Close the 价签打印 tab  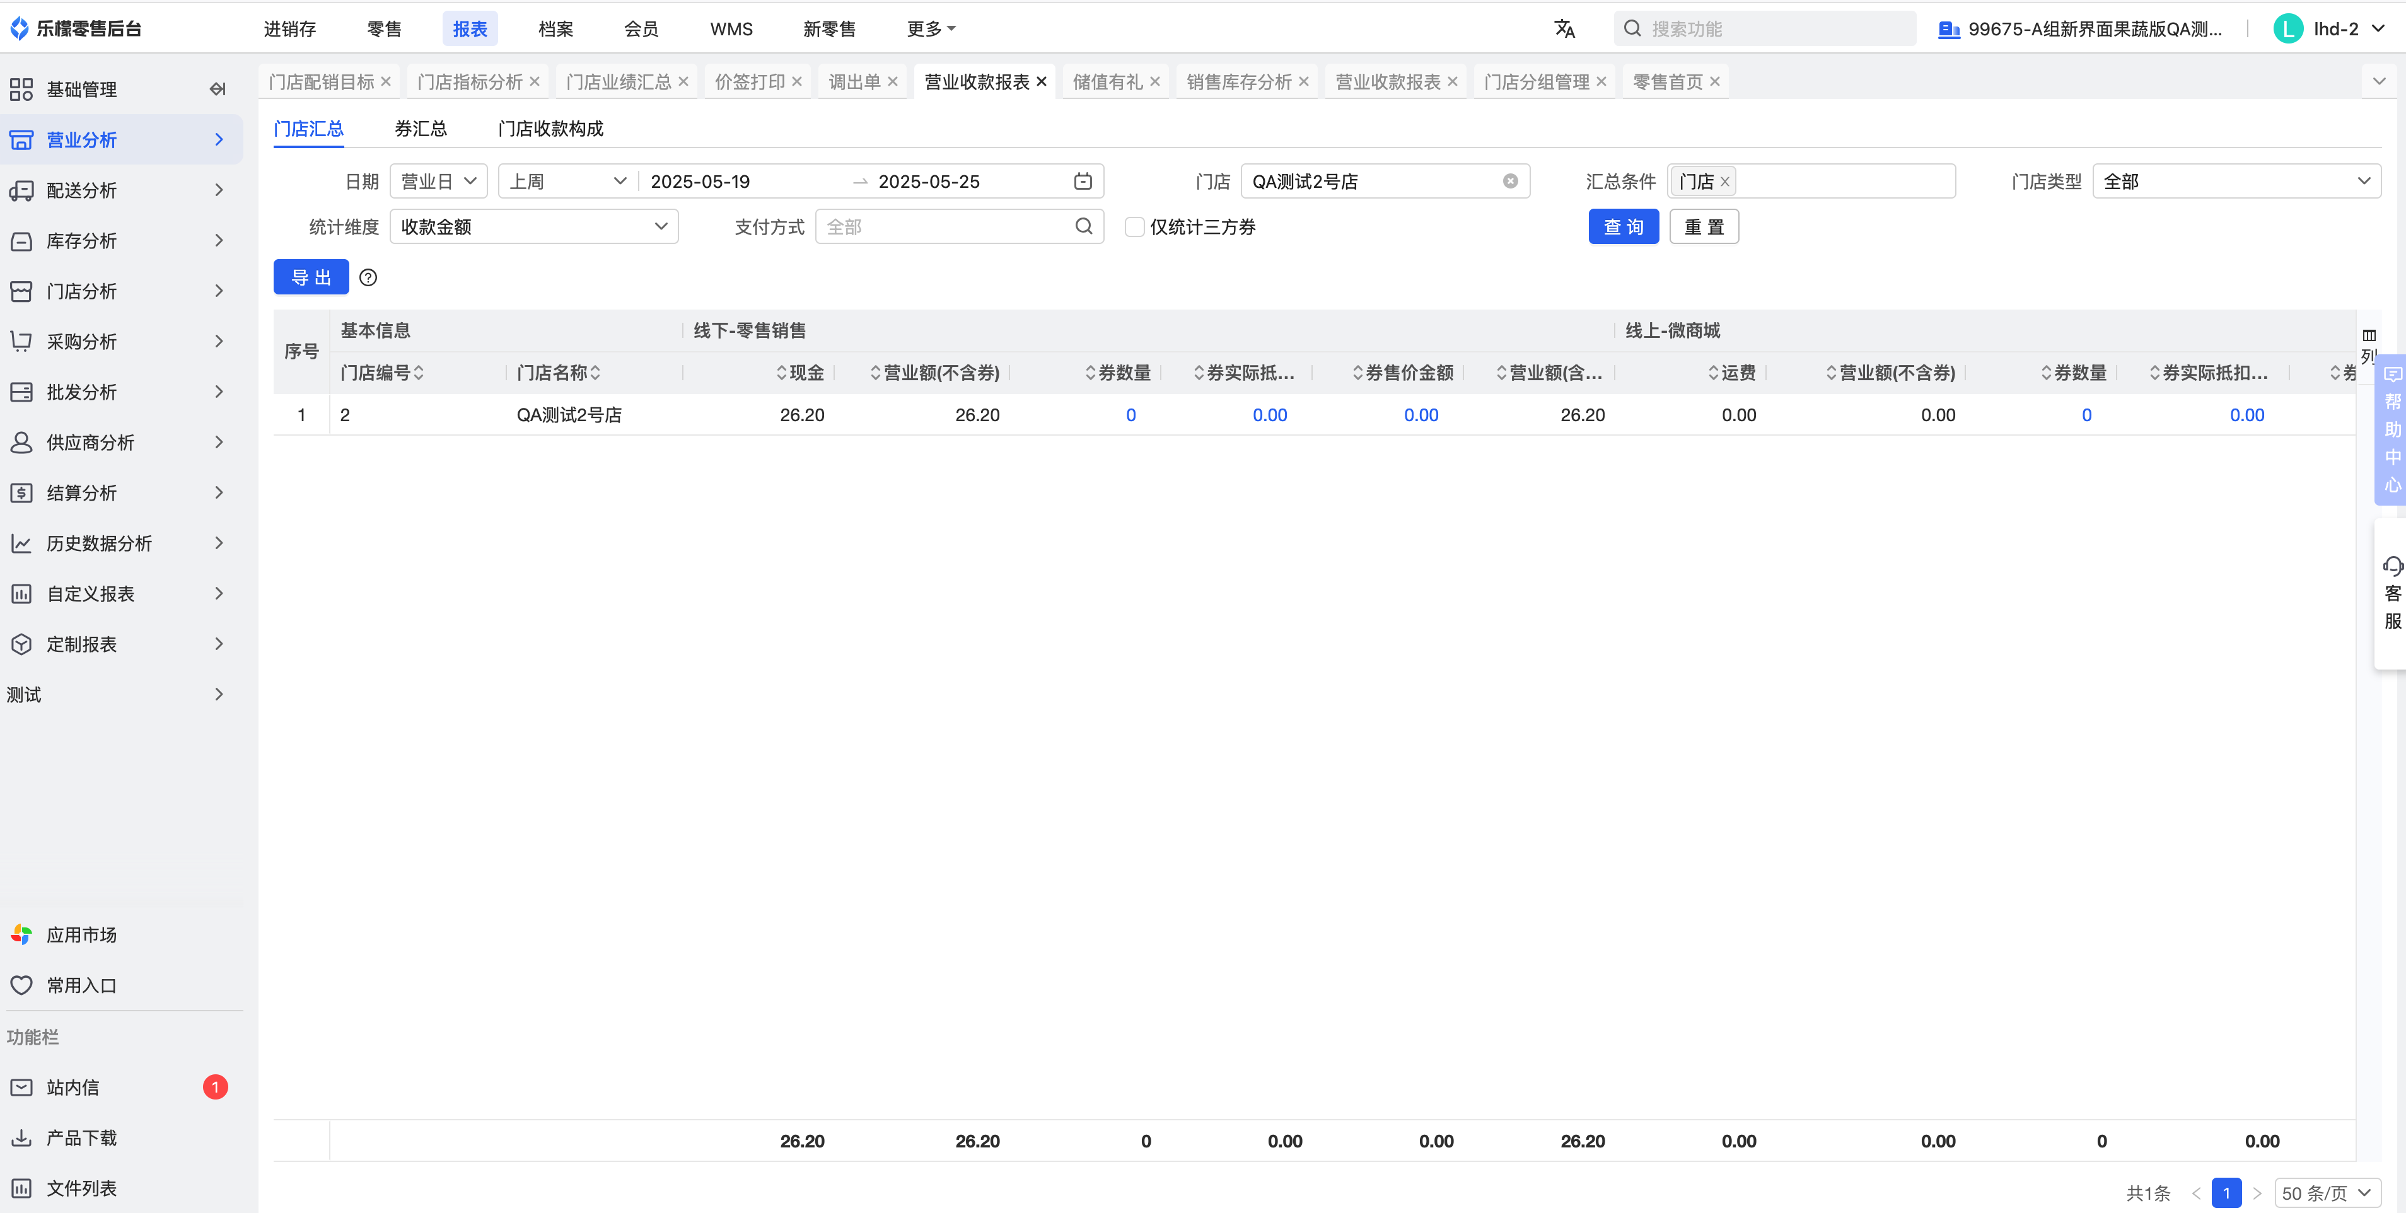pyautogui.click(x=797, y=82)
